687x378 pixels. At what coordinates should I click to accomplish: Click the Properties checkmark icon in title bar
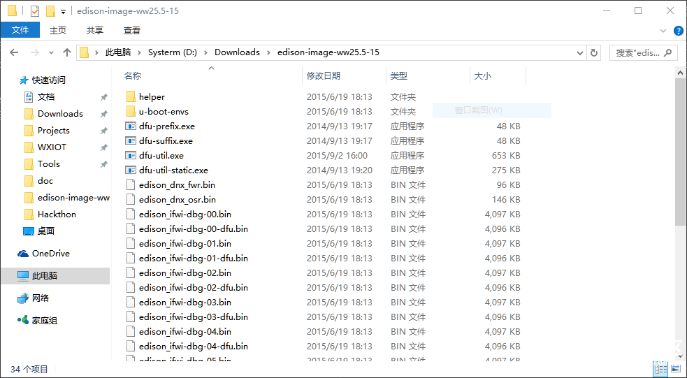tap(35, 11)
